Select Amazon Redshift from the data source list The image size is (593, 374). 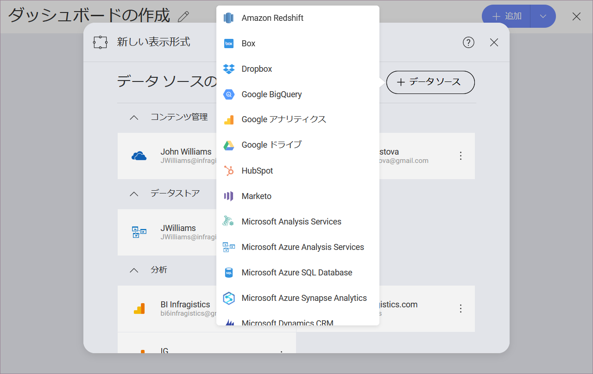tap(298, 18)
